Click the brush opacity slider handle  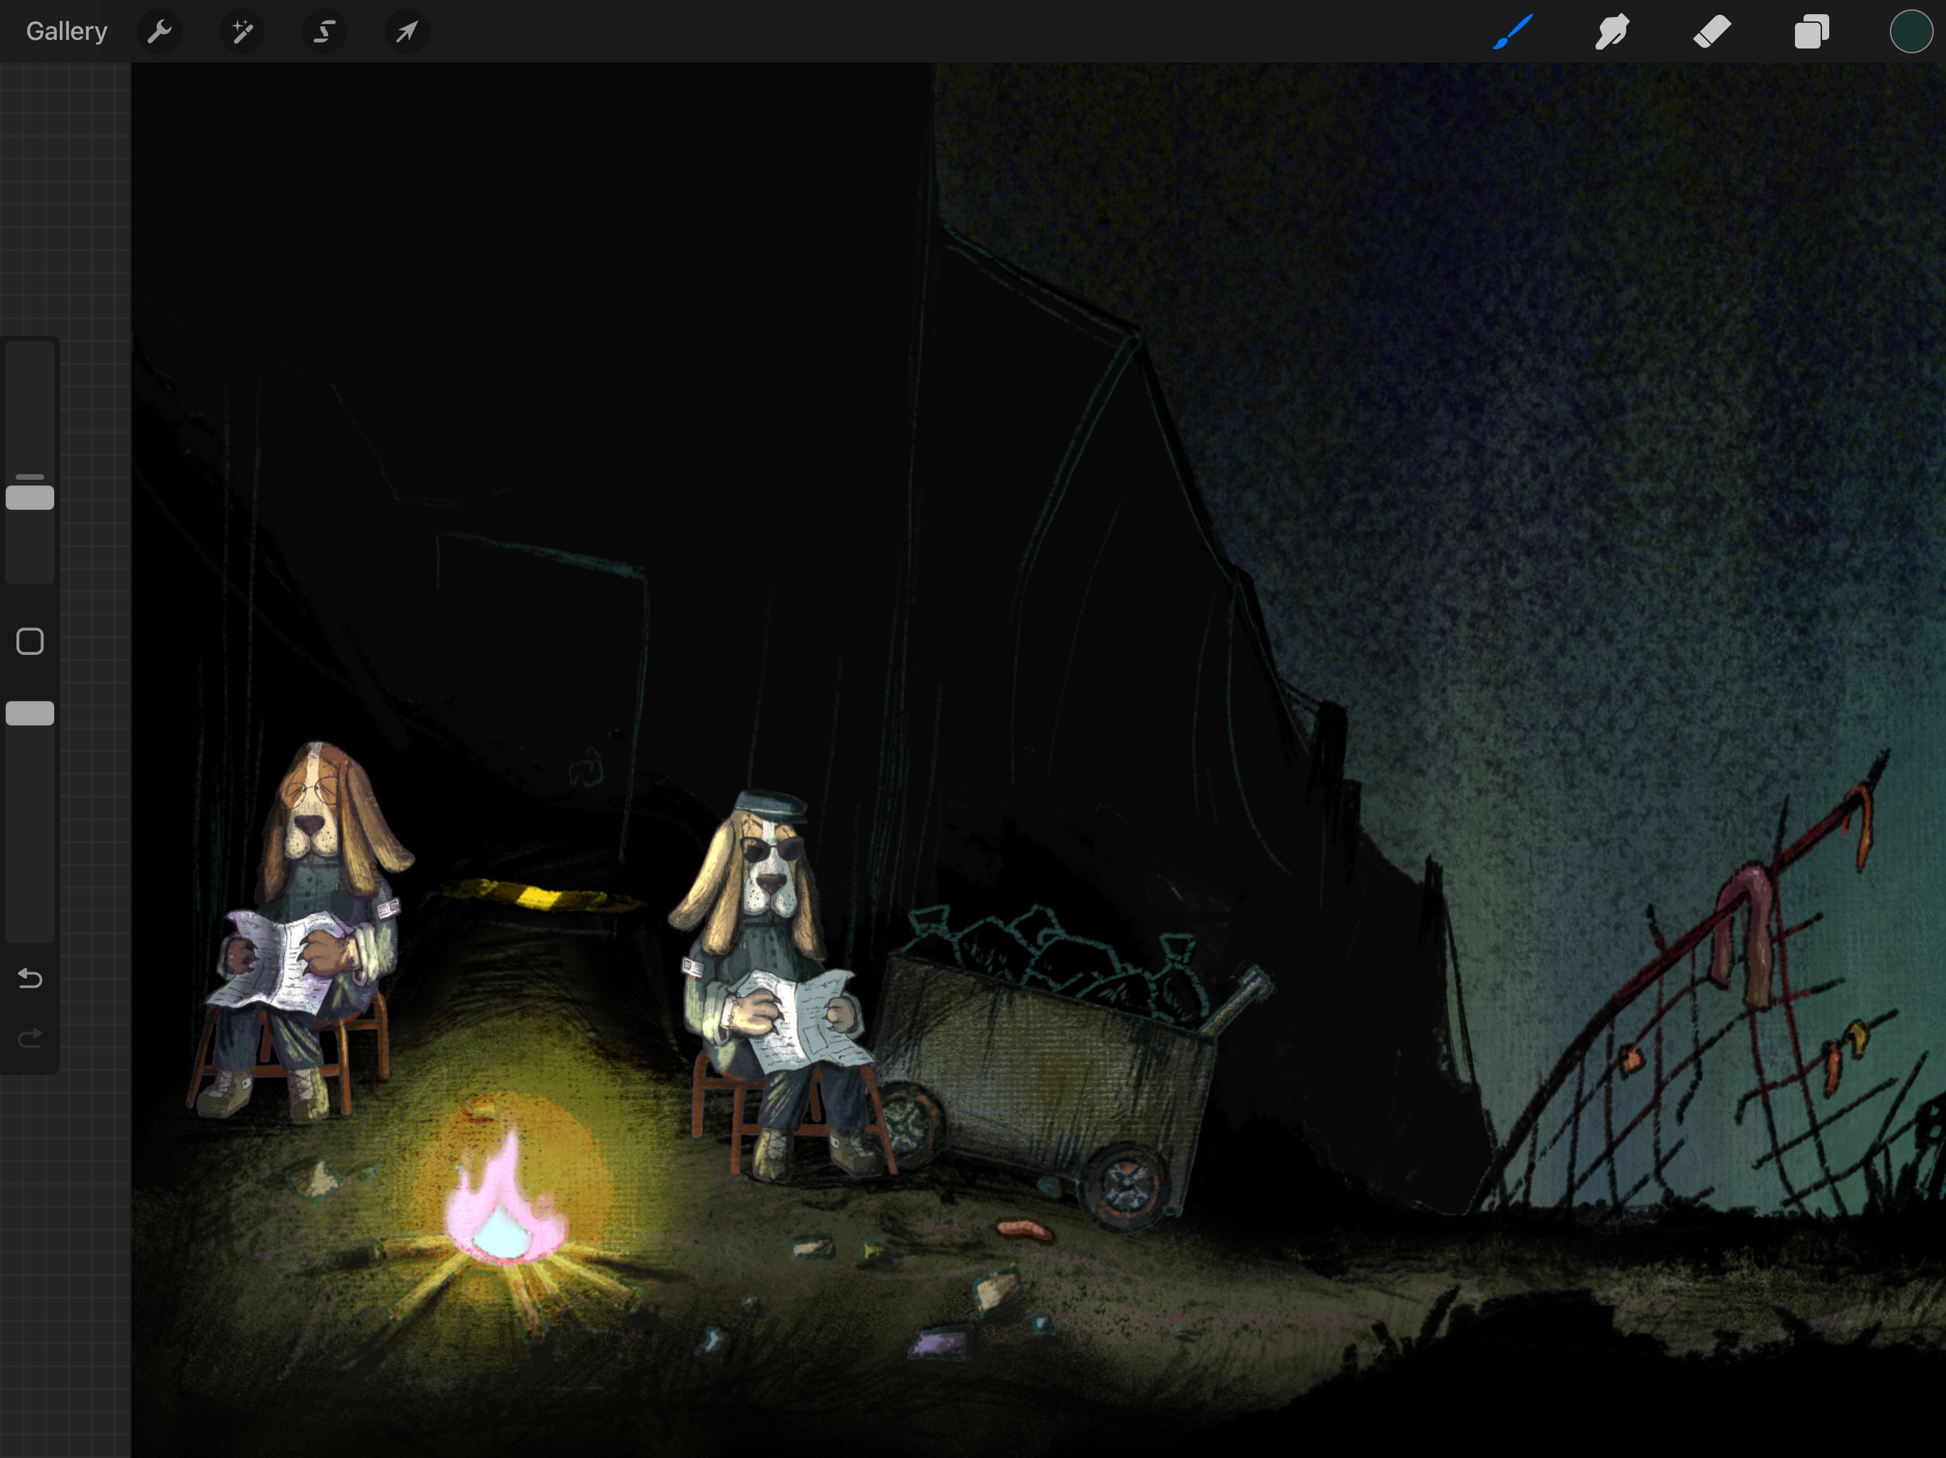pyautogui.click(x=30, y=713)
